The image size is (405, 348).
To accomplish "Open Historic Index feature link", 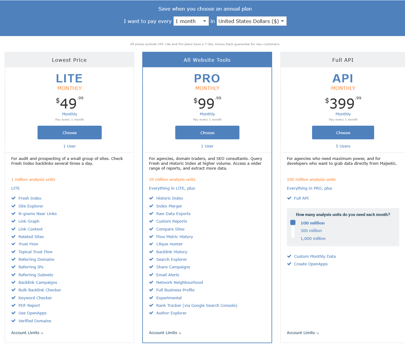I will point(170,198).
